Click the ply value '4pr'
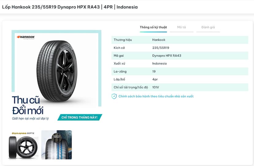 [x=155, y=79]
